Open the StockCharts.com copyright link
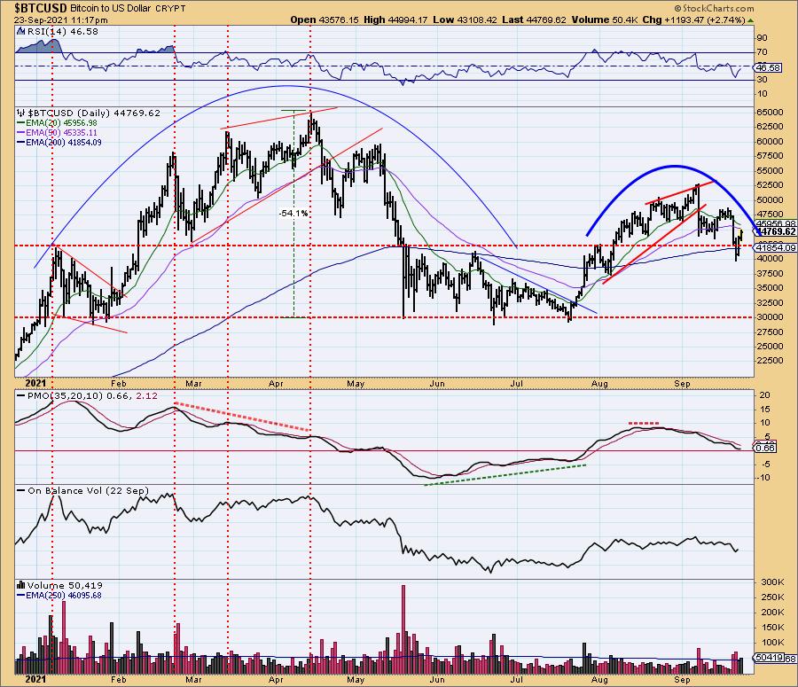This screenshot has width=798, height=687. tap(714, 8)
